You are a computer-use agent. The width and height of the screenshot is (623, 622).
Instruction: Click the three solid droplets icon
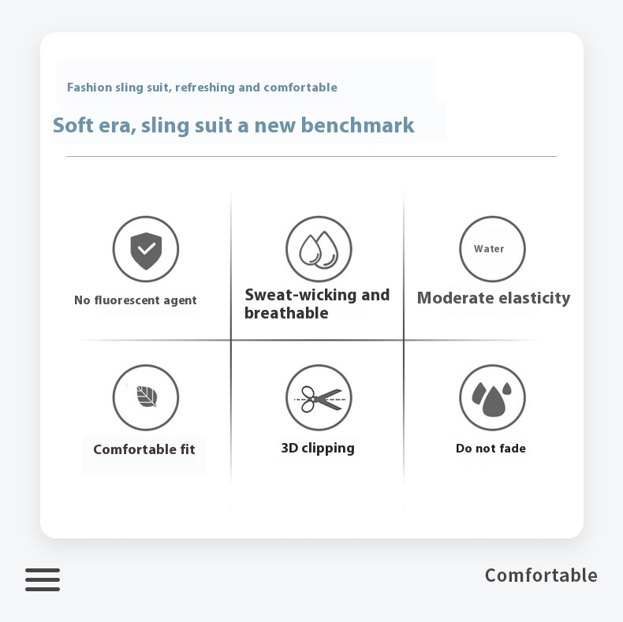tap(492, 397)
